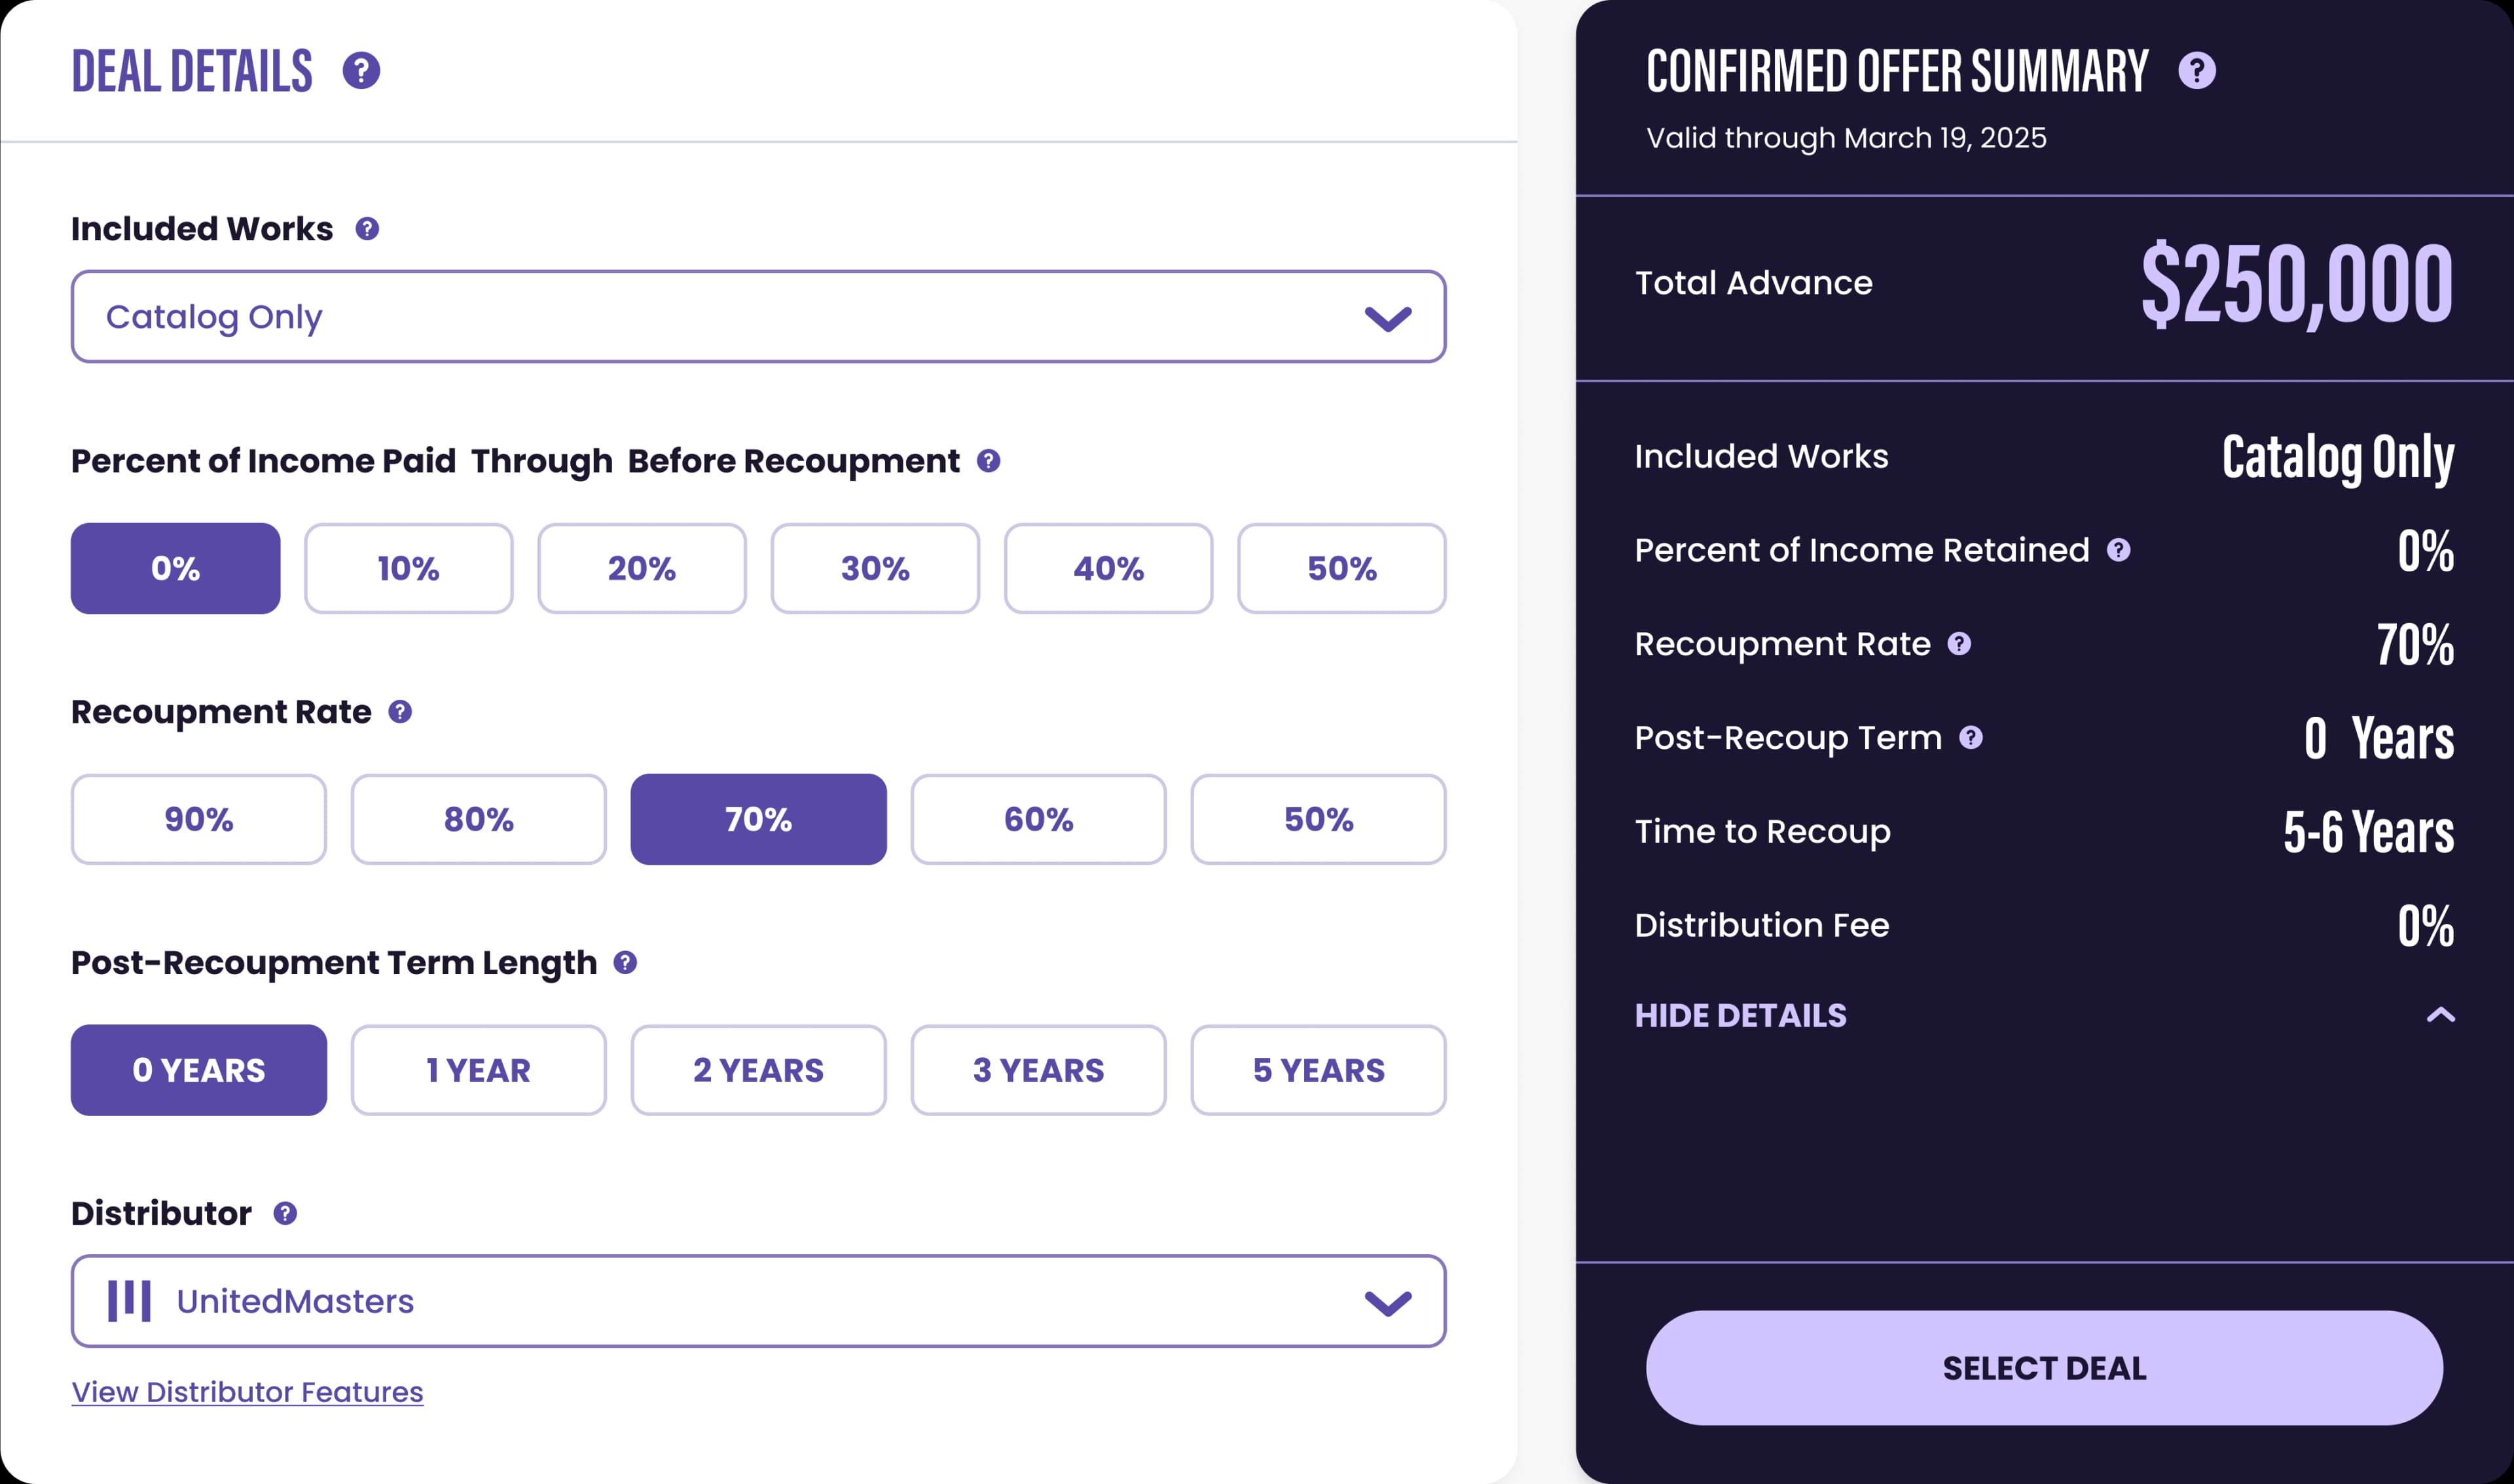Image resolution: width=2514 pixels, height=1484 pixels.
Task: Click help icon next to Post-Recoup Term
Action: pos(1970,738)
